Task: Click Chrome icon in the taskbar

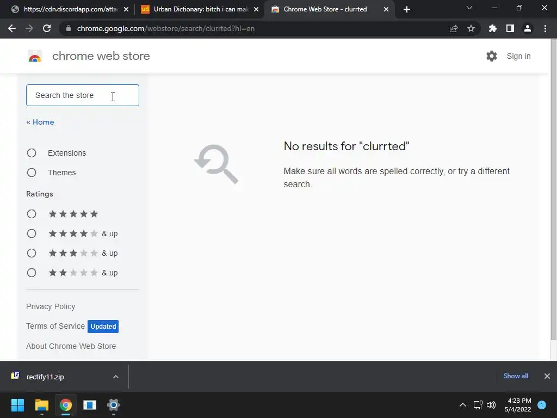Action: pyautogui.click(x=66, y=405)
